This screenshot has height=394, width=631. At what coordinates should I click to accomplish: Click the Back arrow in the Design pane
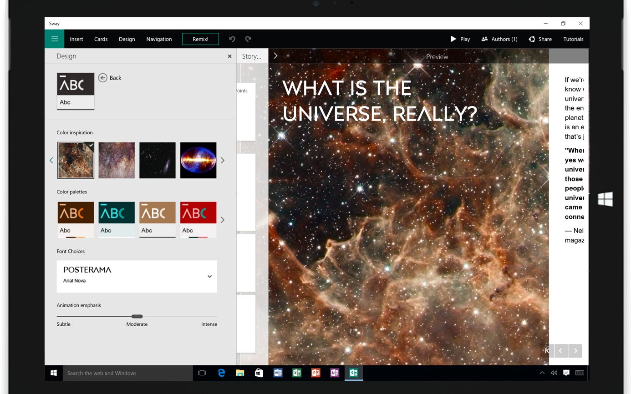[103, 78]
